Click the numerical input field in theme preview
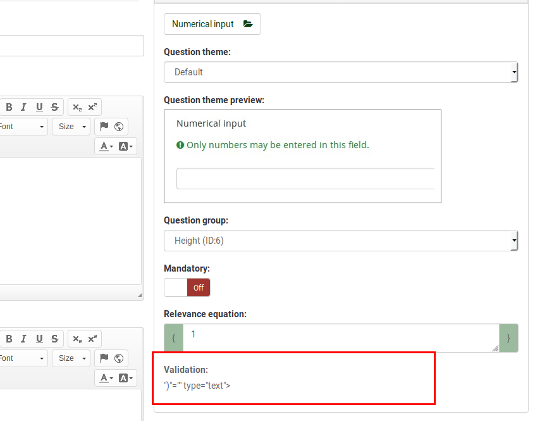The width and height of the screenshot is (535, 421). tap(305, 179)
